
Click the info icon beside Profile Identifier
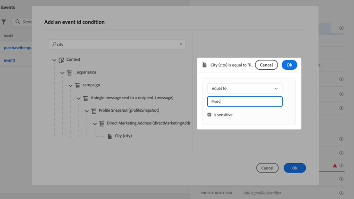click(x=341, y=193)
